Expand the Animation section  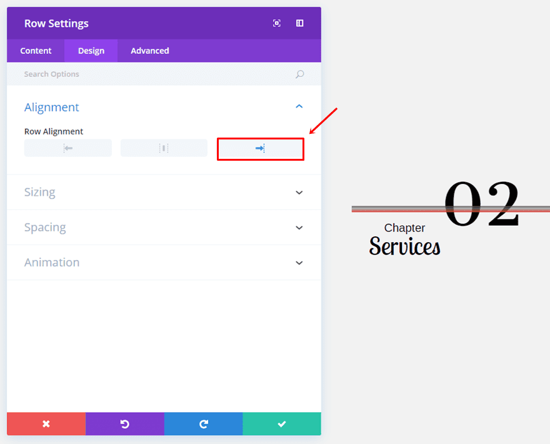click(299, 263)
